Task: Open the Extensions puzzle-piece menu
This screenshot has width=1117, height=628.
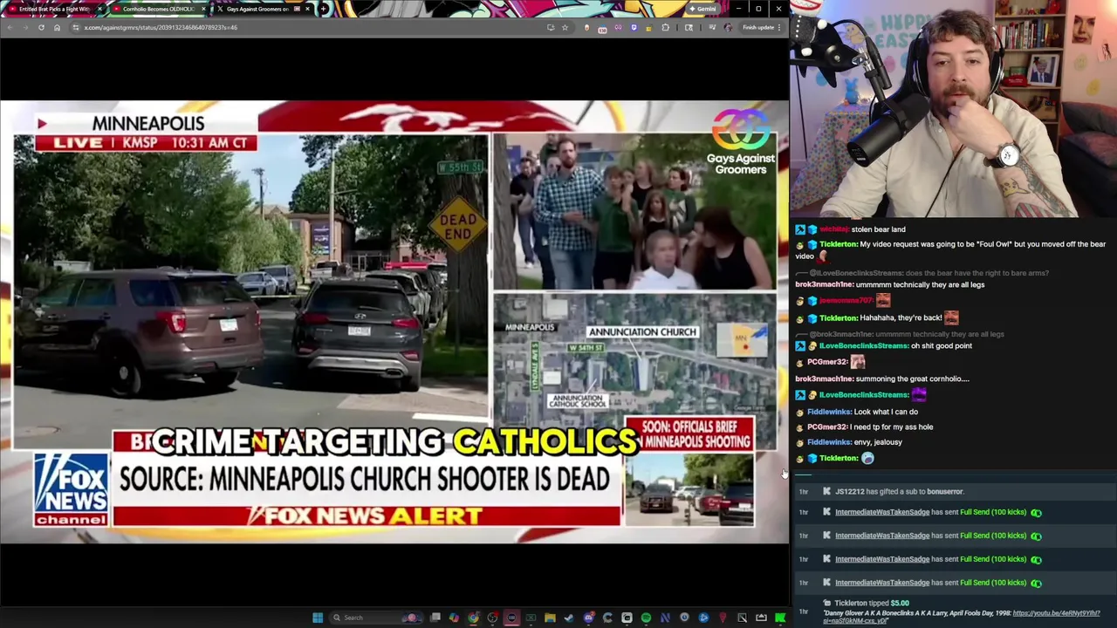Action: tap(665, 27)
